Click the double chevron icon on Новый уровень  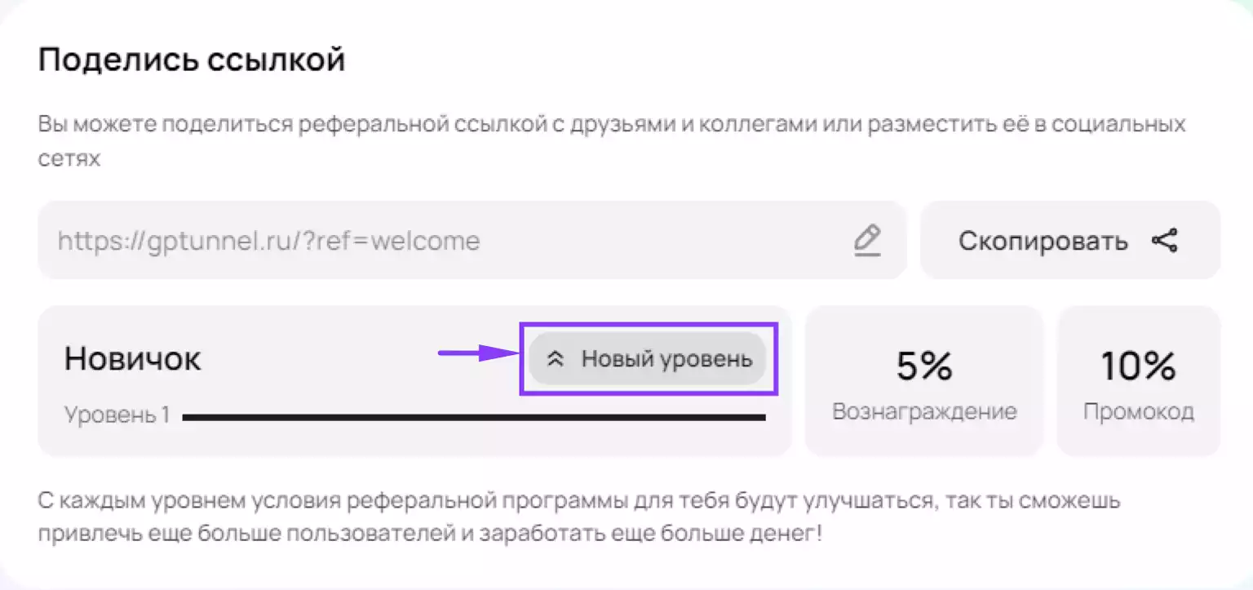(556, 359)
